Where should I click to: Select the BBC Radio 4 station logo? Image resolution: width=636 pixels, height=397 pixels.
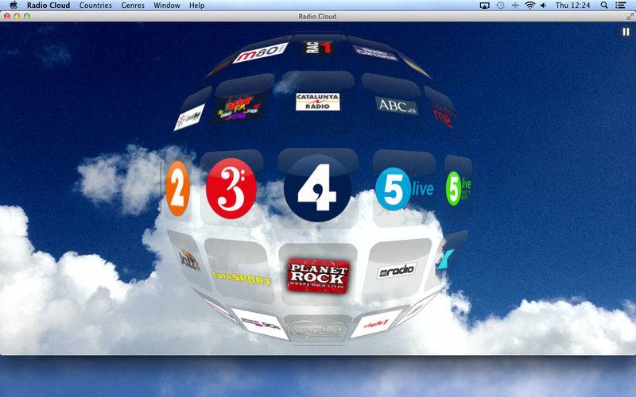pos(317,188)
